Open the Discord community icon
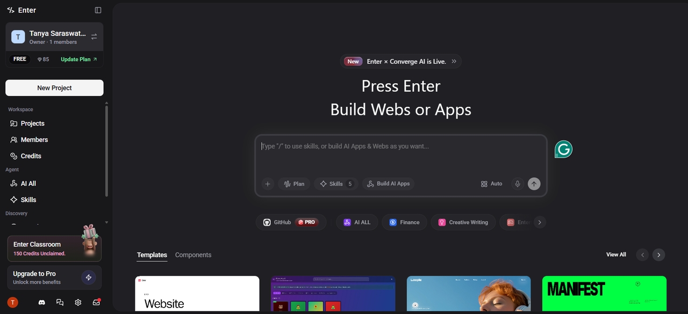 (x=42, y=302)
